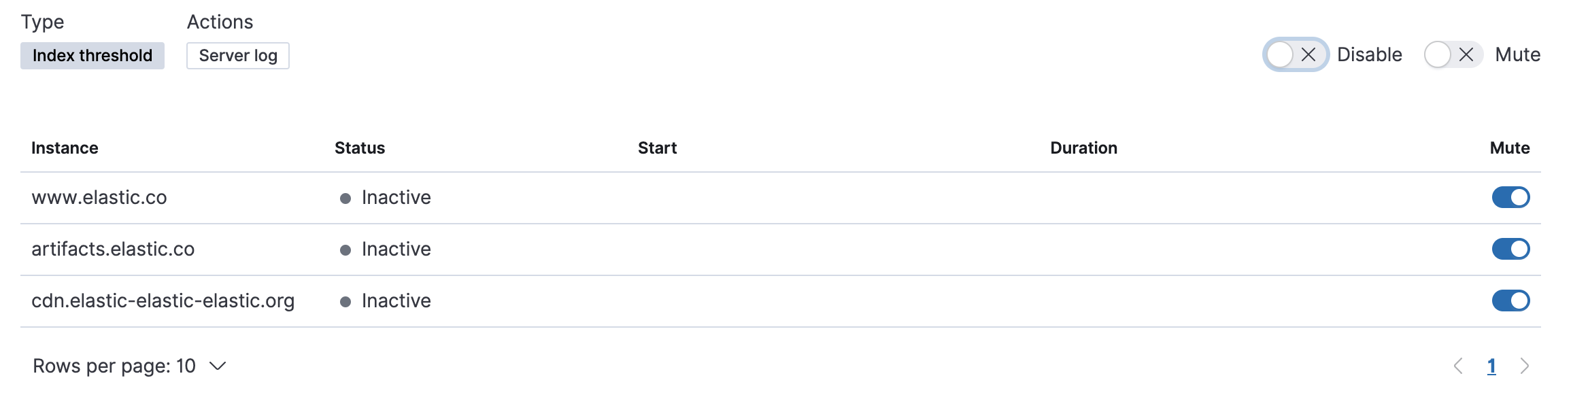The width and height of the screenshot is (1571, 412).
Task: Click the status dot beside www.elastic.co
Action: [x=346, y=198]
